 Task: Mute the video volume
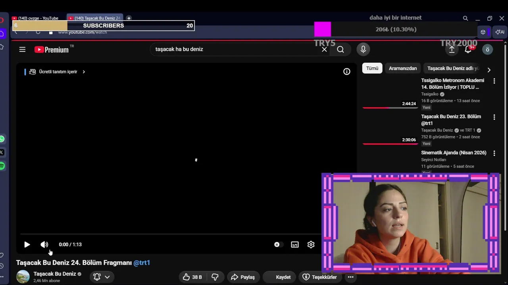(x=44, y=245)
